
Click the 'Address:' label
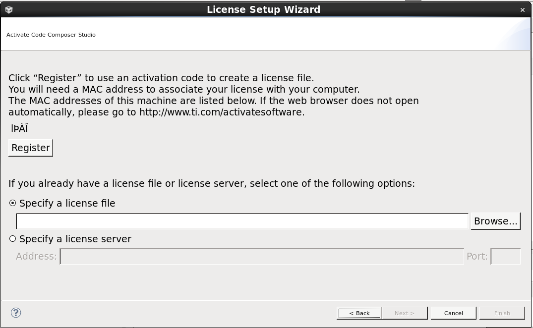(x=36, y=256)
